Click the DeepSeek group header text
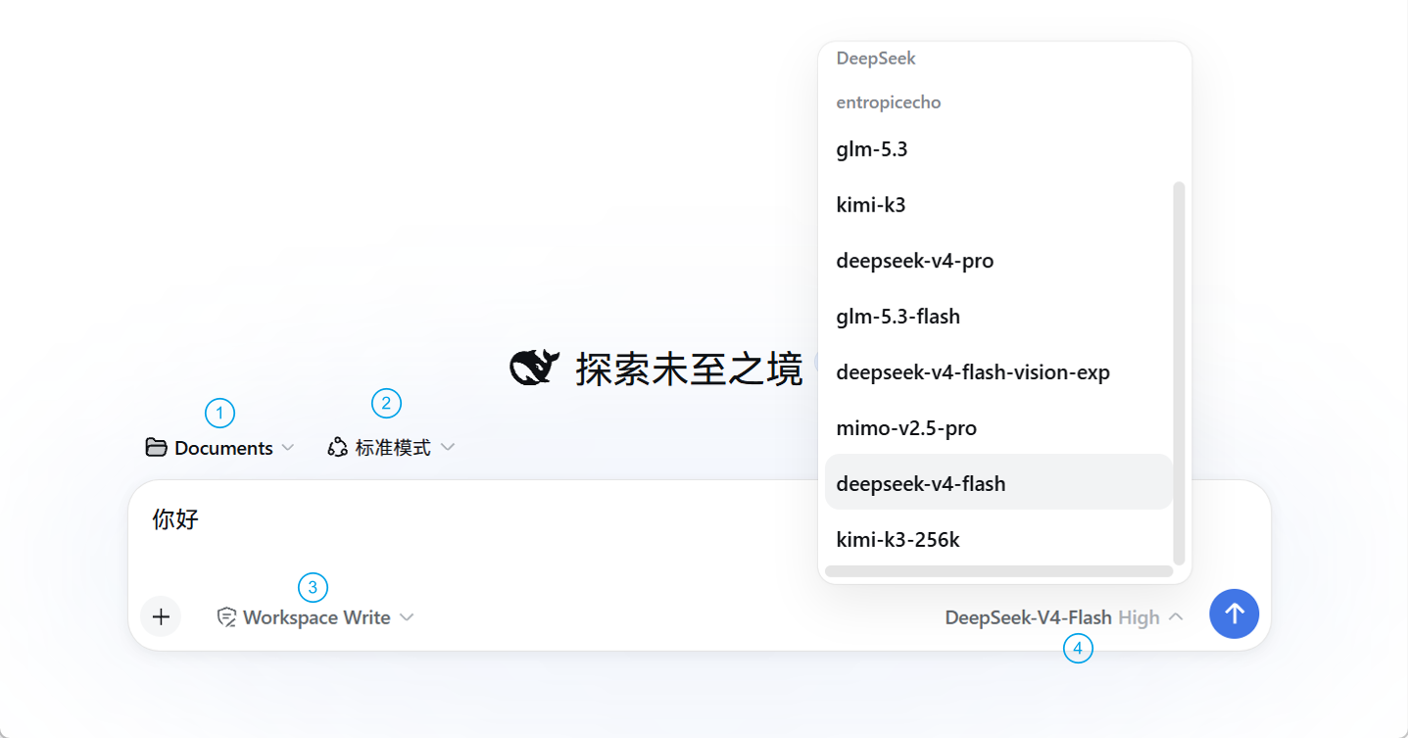The height and width of the screenshot is (738, 1408). click(x=876, y=59)
